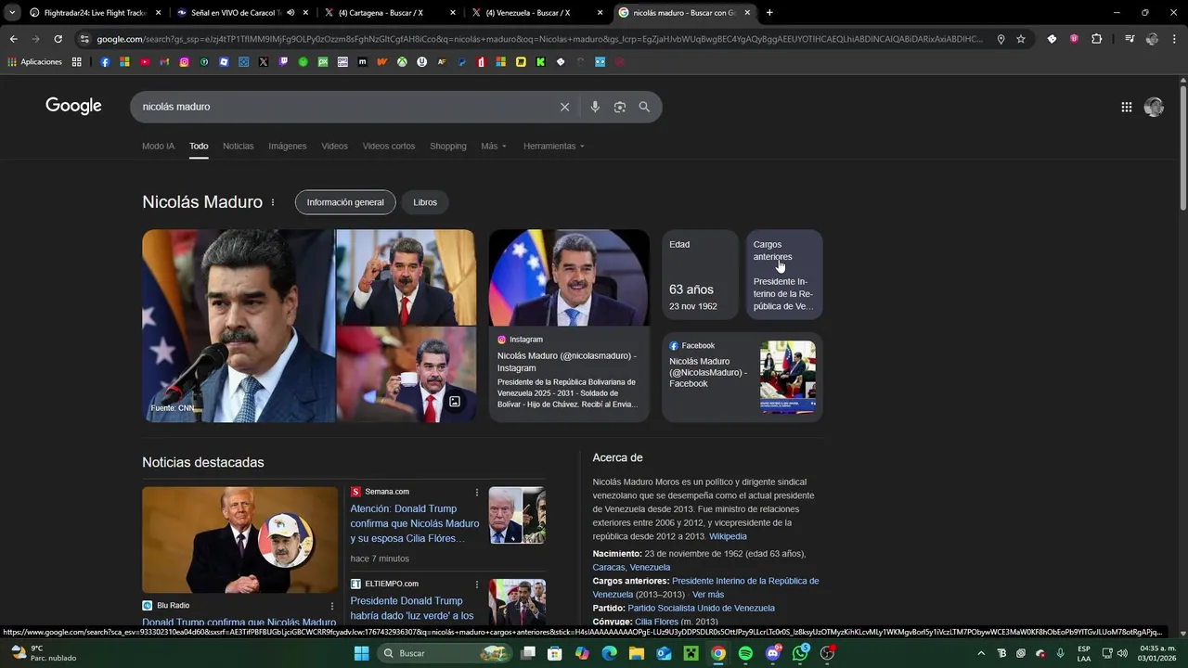Open the Google apps grid

click(1126, 107)
